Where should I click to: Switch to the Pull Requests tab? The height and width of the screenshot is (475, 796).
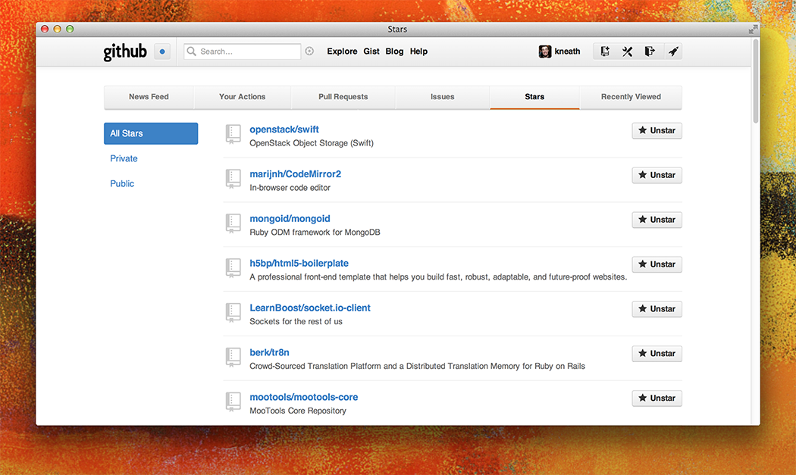343,97
